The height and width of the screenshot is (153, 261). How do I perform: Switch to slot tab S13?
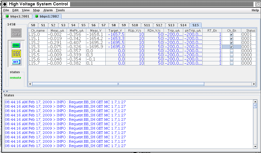coord(171,25)
